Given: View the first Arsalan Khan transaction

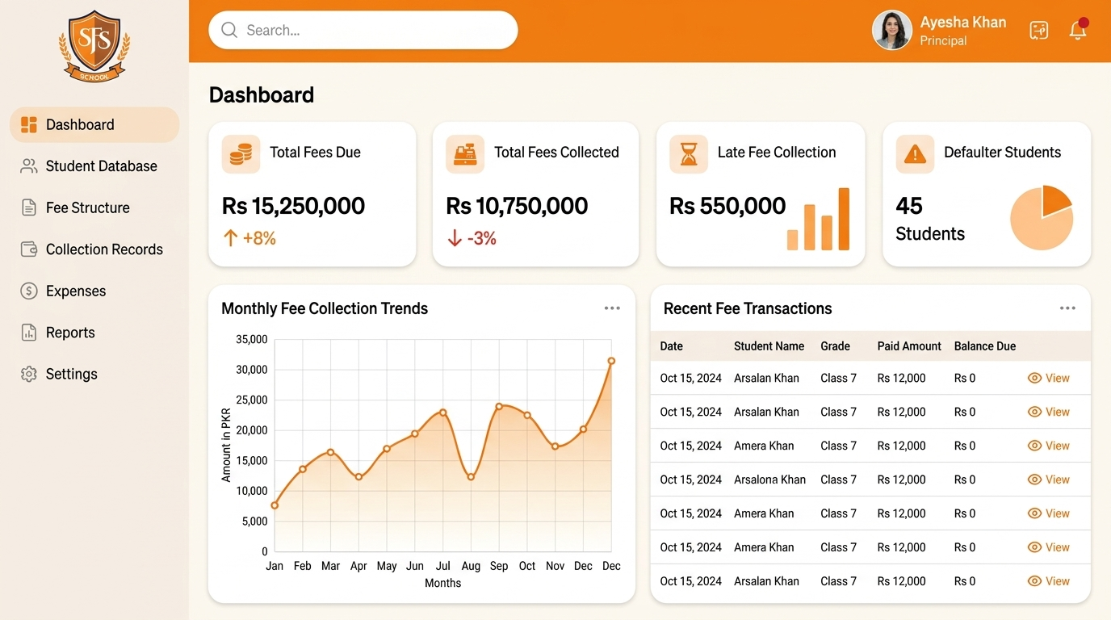Looking at the screenshot, I should tap(1048, 378).
